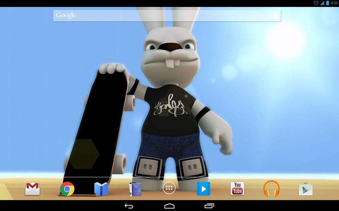
Task: Tap the Google logo
Action: click(66, 15)
